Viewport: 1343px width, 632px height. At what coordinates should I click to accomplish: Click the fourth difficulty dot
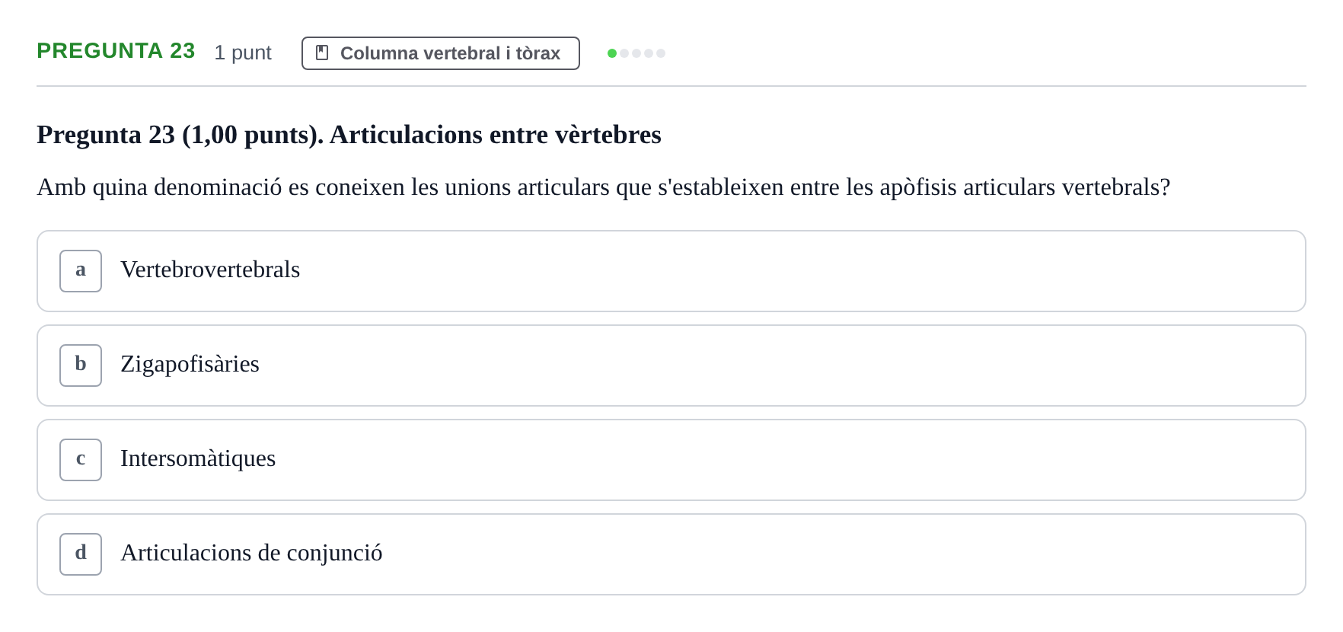tap(649, 53)
